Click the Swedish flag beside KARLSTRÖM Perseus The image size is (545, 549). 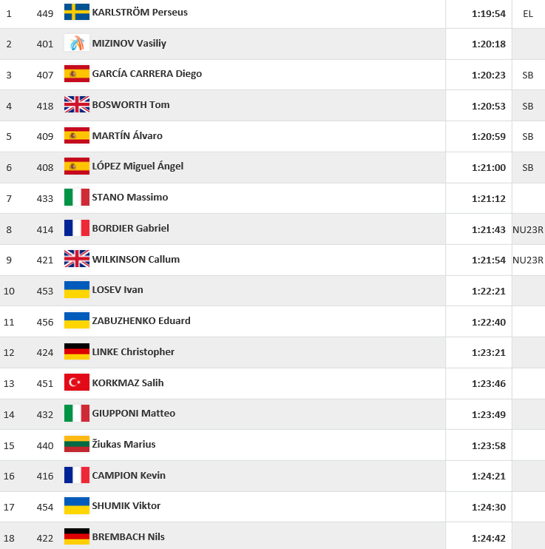(x=77, y=12)
